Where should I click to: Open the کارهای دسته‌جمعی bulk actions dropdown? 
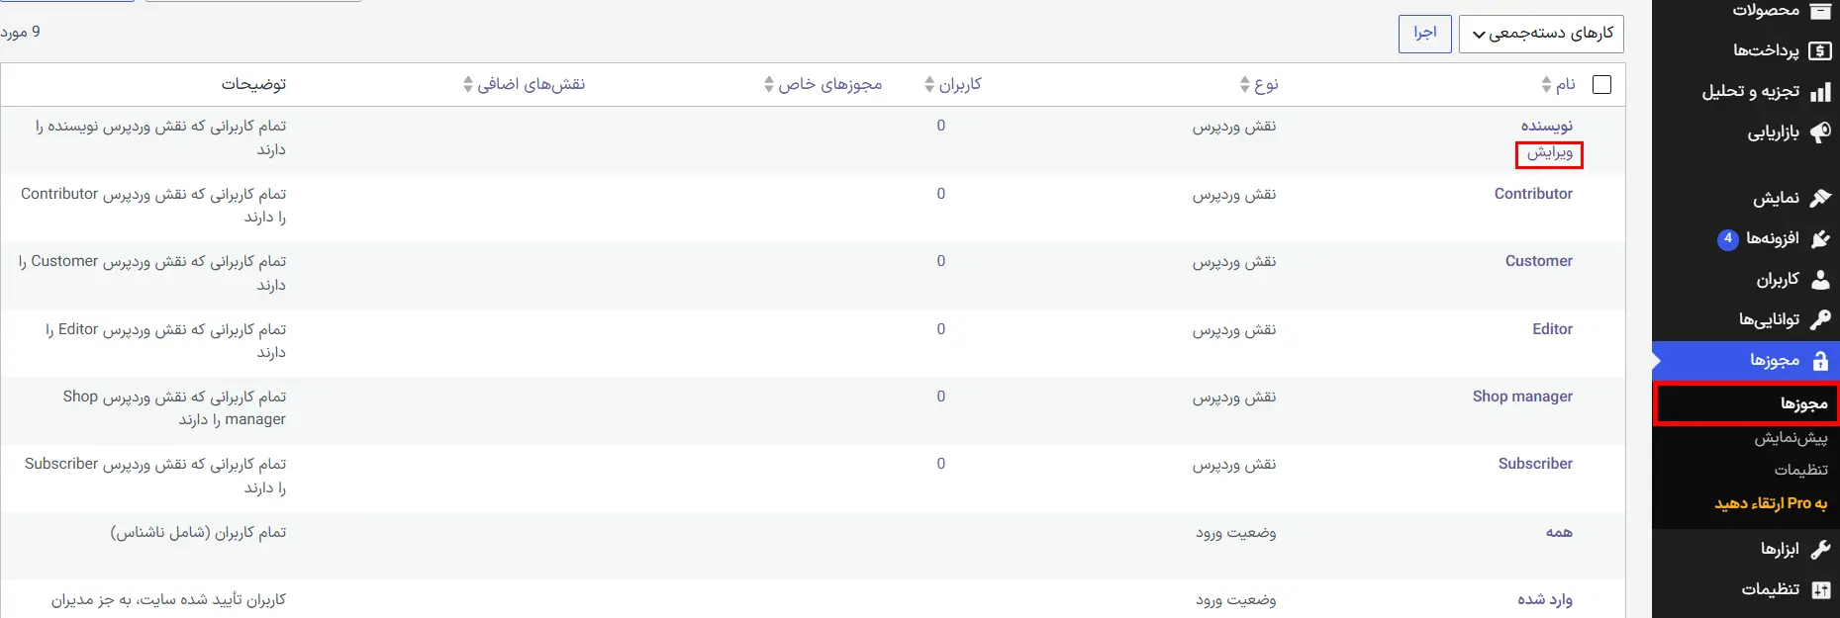point(1541,34)
